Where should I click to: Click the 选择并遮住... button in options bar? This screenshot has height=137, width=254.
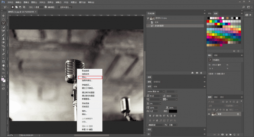(65, 7)
